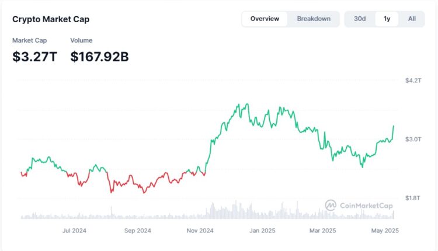Click the $3.0T y-axis label

tap(413, 139)
